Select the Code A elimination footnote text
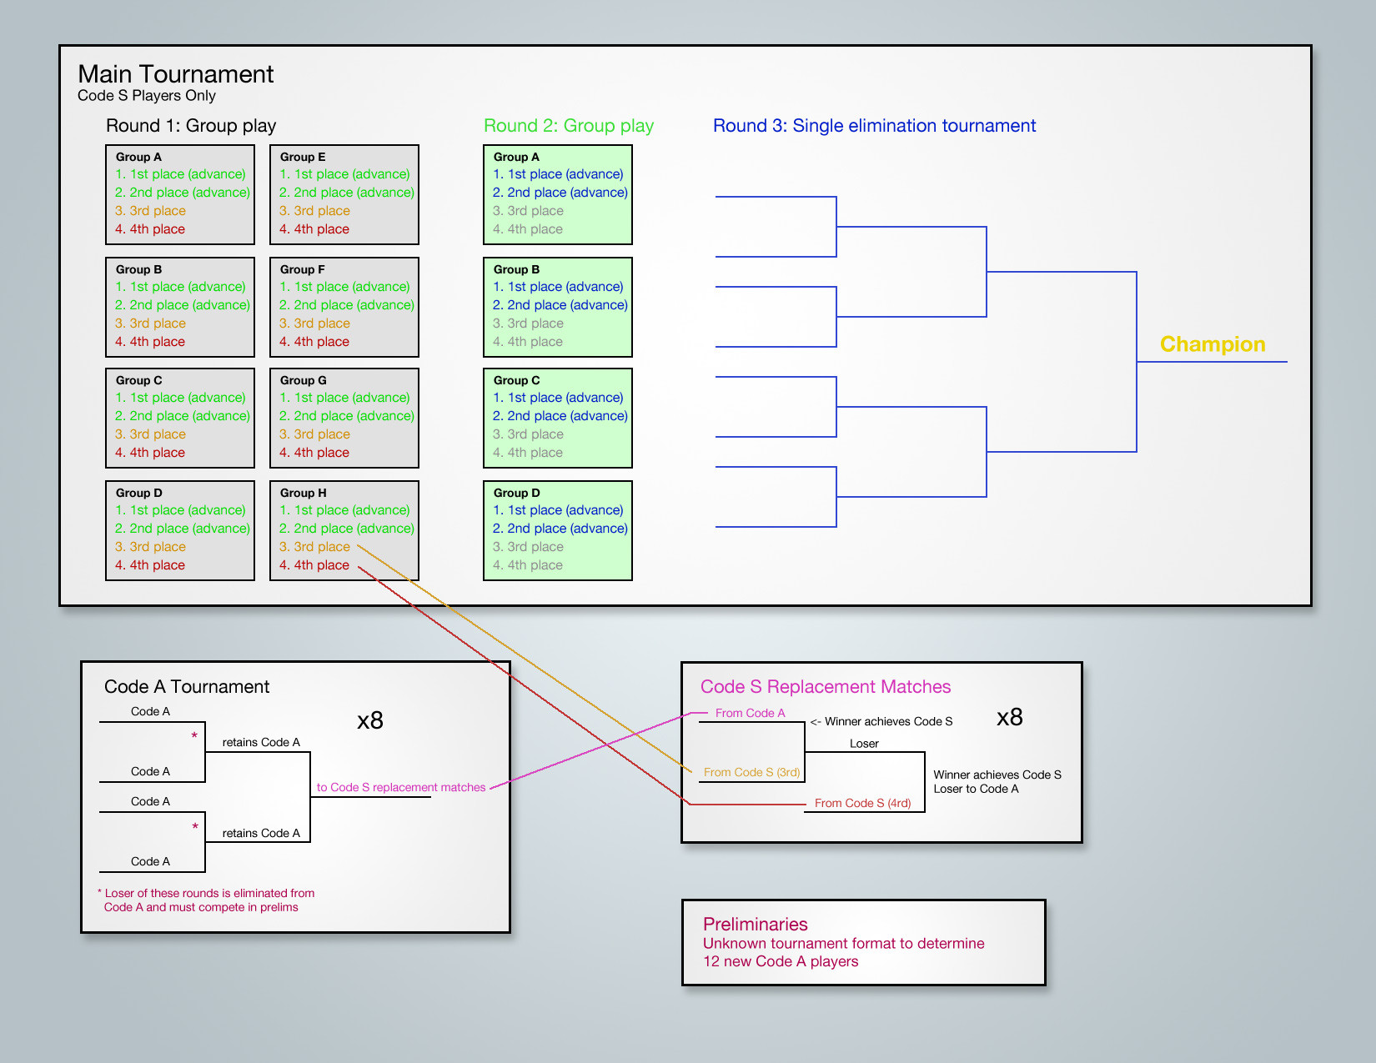This screenshot has width=1376, height=1063. [205, 900]
